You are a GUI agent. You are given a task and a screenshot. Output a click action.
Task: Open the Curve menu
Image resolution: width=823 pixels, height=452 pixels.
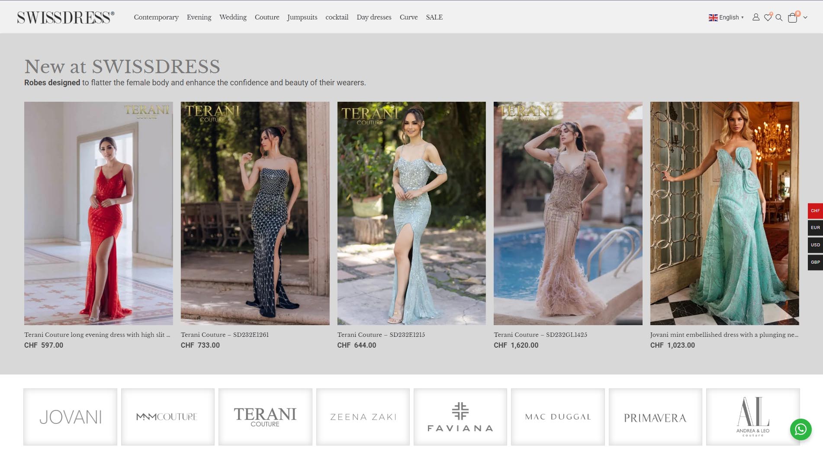pos(408,17)
